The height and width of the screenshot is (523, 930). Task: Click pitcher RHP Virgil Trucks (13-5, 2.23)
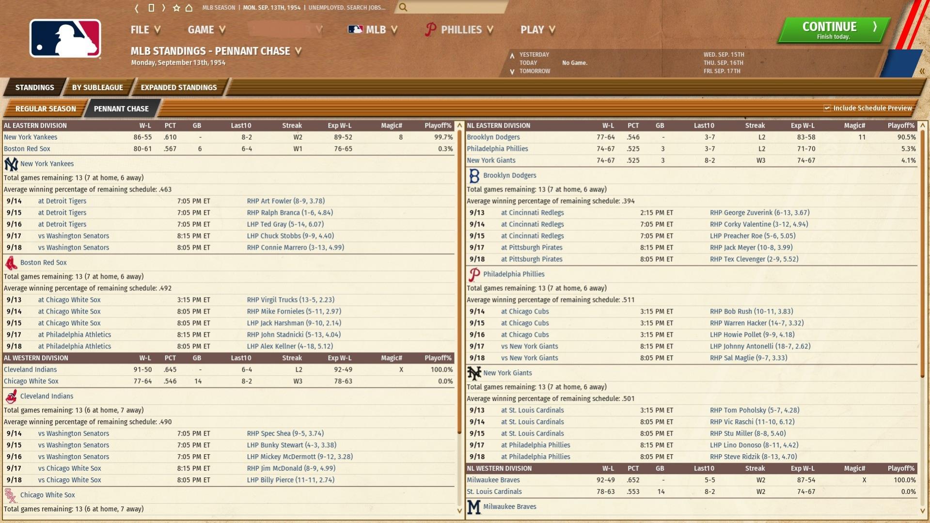point(291,300)
